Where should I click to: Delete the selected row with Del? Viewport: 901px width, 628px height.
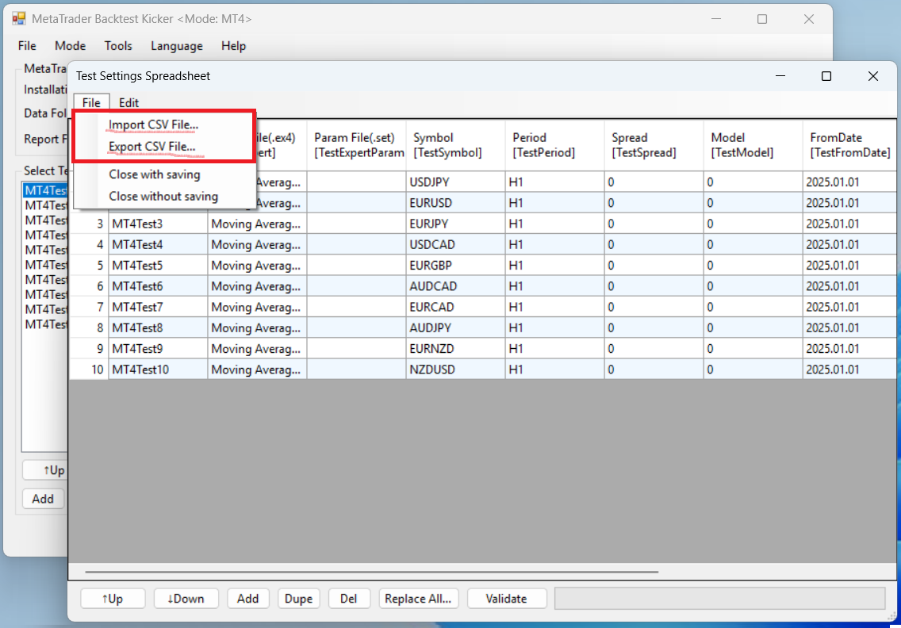coord(349,599)
